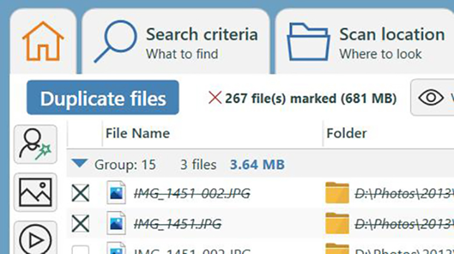This screenshot has width=454, height=254.
Task: Uncheck the IMG_1451-002.JPG strikethrough row checkbox
Action: point(80,193)
